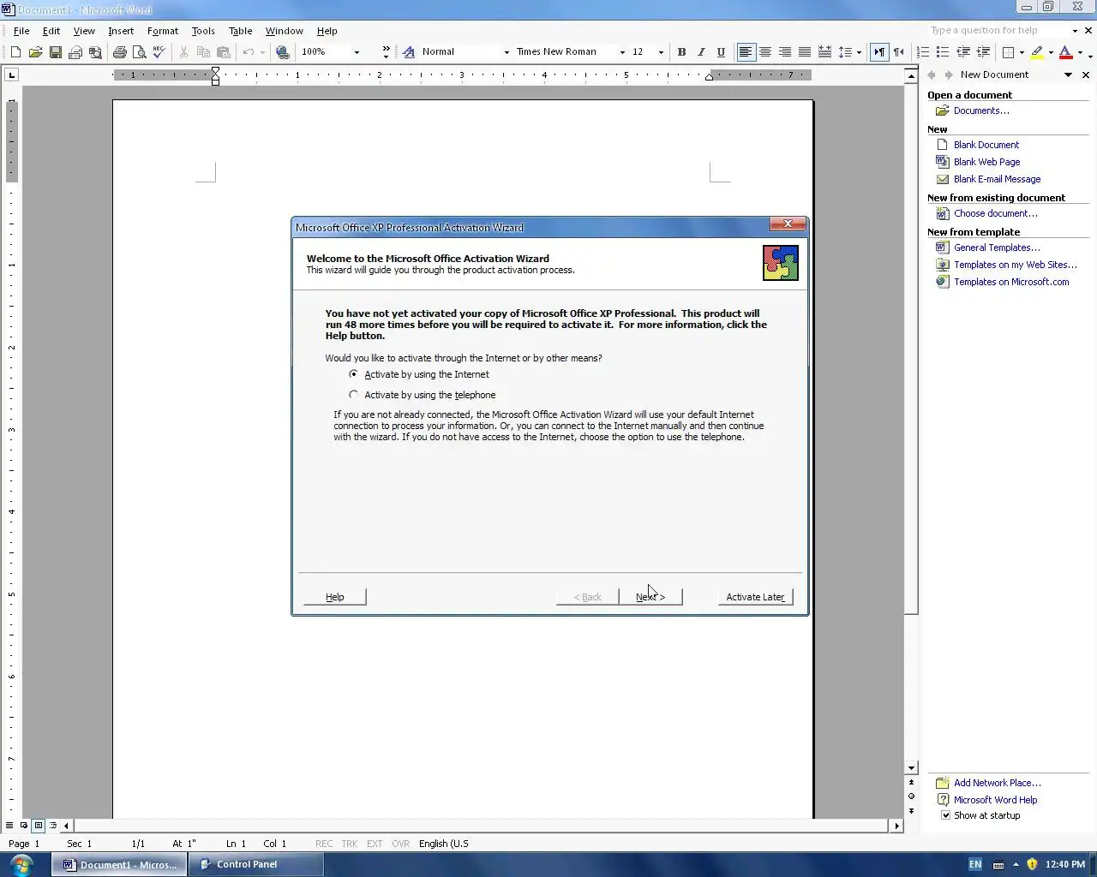
Task: Open the Edit menu
Action: [x=51, y=31]
